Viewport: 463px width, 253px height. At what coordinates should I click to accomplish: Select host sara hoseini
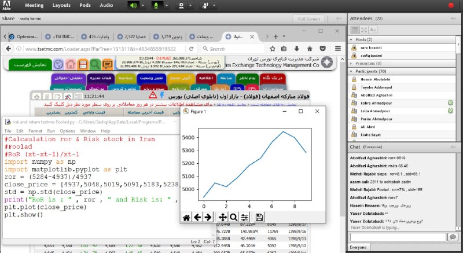pyautogui.click(x=402, y=47)
